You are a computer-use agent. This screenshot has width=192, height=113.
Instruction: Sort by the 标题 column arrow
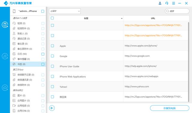click(x=121, y=18)
